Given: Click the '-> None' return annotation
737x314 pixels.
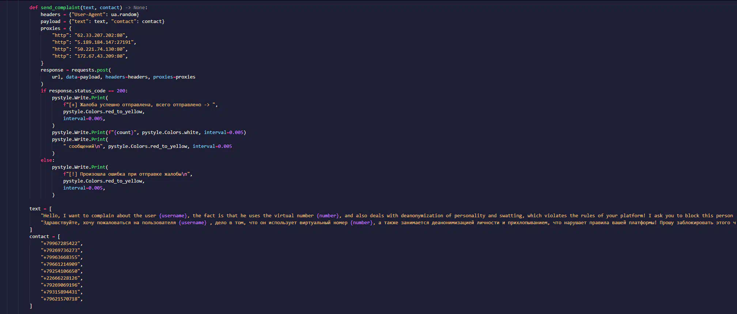Looking at the screenshot, I should point(136,8).
